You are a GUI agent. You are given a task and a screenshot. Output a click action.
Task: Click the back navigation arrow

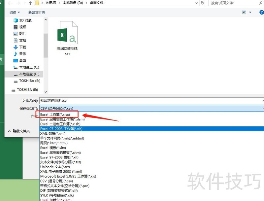pyautogui.click(x=10, y=3)
